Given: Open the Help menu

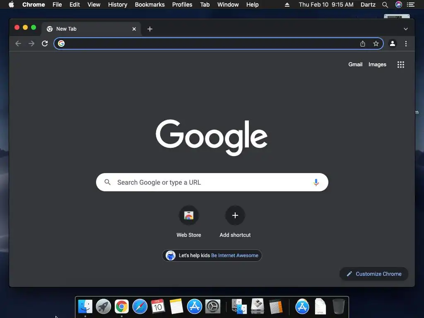Looking at the screenshot, I should coord(252,5).
